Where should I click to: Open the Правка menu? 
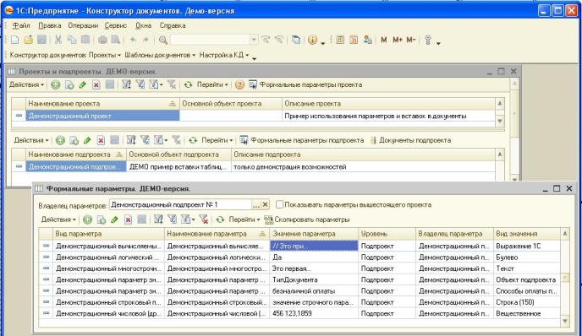[x=50, y=25]
